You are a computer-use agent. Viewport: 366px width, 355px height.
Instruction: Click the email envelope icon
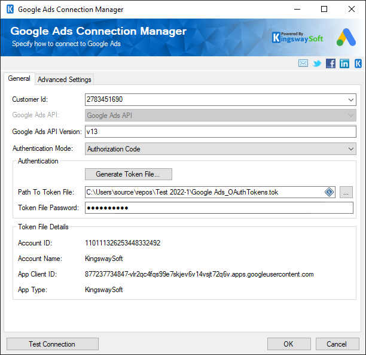click(303, 63)
